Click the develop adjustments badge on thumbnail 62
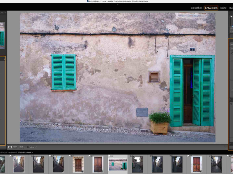The width and height of the screenshot is (233, 174). (23, 171)
